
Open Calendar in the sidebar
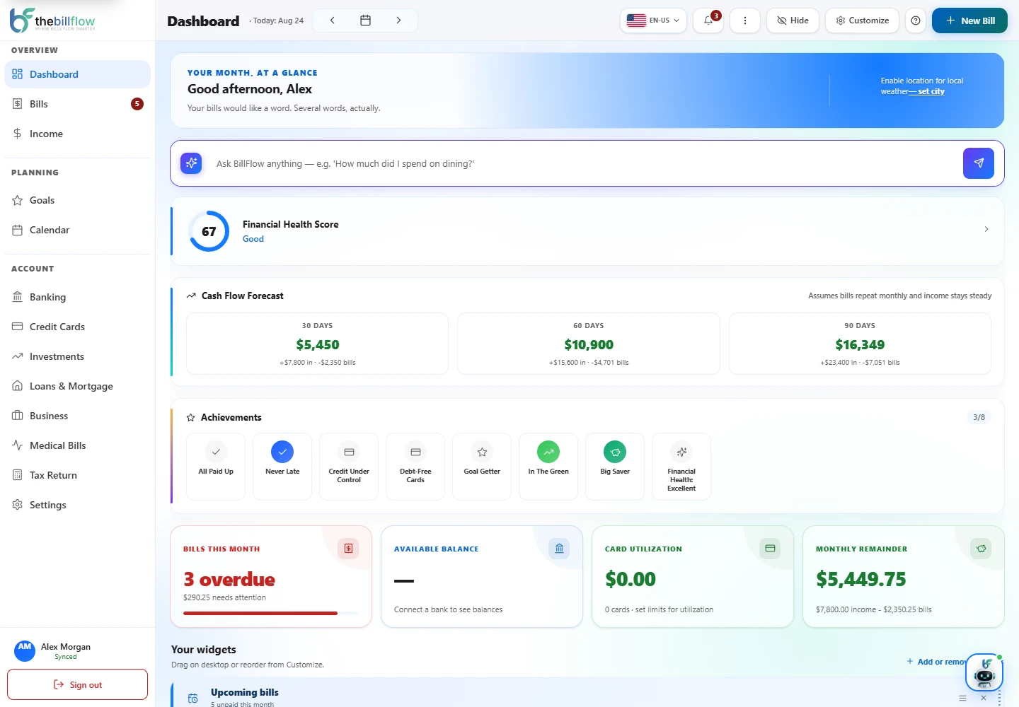pos(77,230)
